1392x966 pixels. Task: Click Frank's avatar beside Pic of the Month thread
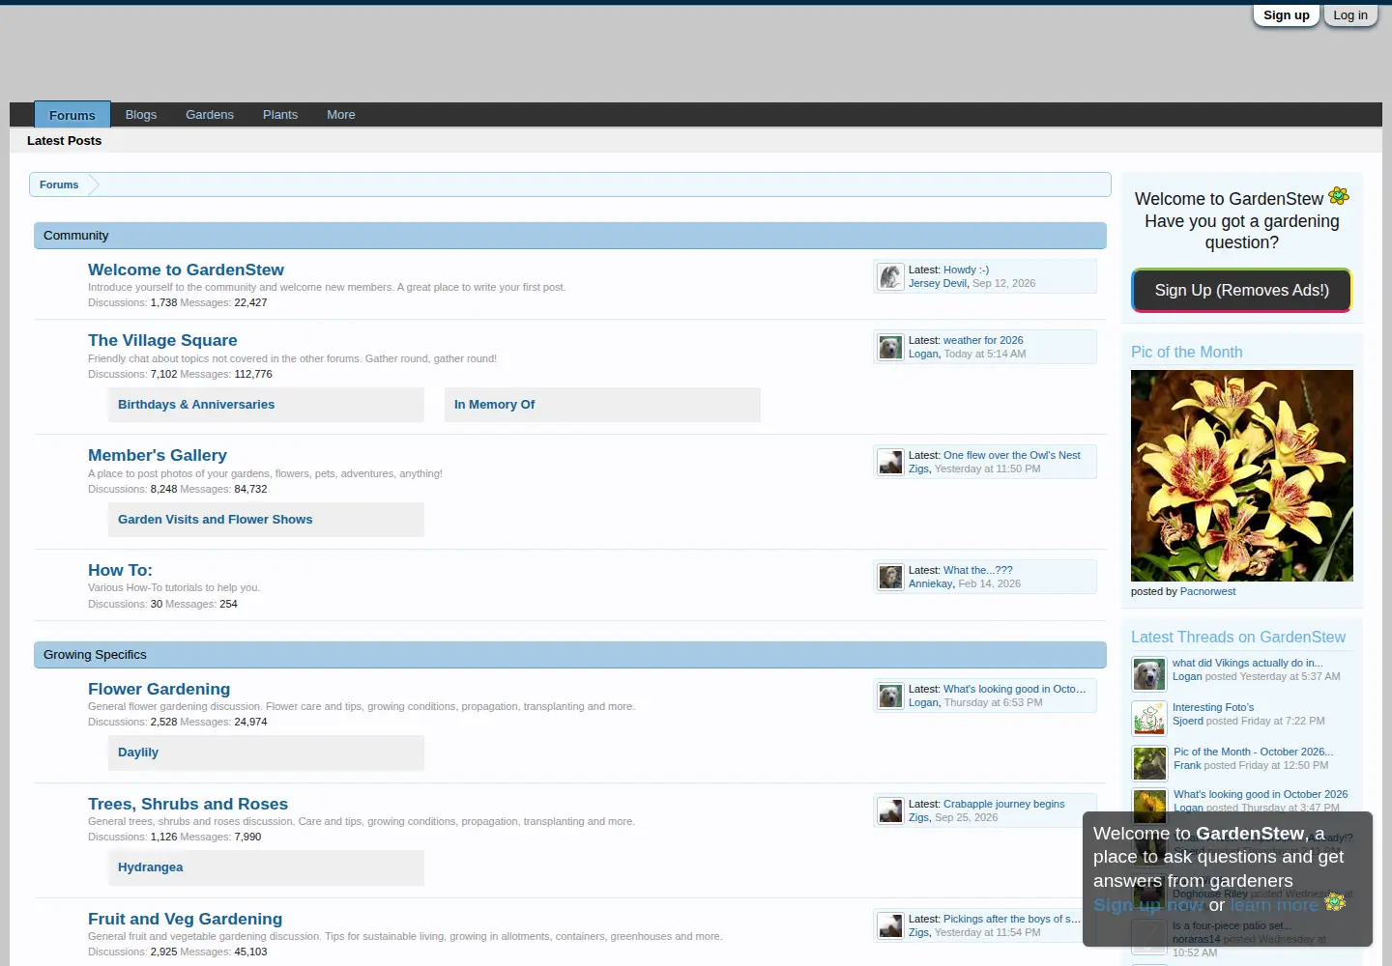[x=1149, y=763]
